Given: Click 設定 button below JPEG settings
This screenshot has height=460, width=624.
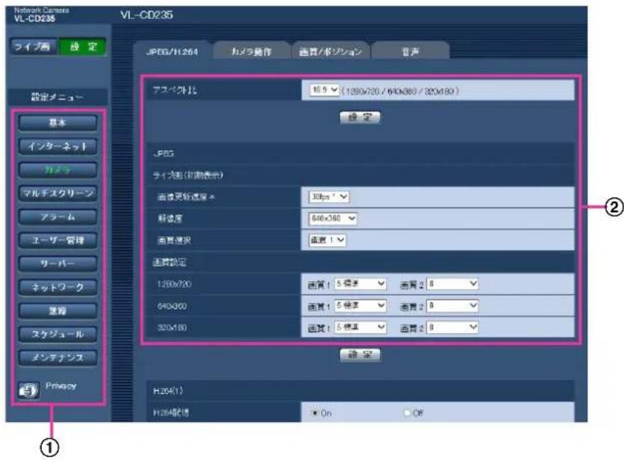Looking at the screenshot, I should [360, 355].
